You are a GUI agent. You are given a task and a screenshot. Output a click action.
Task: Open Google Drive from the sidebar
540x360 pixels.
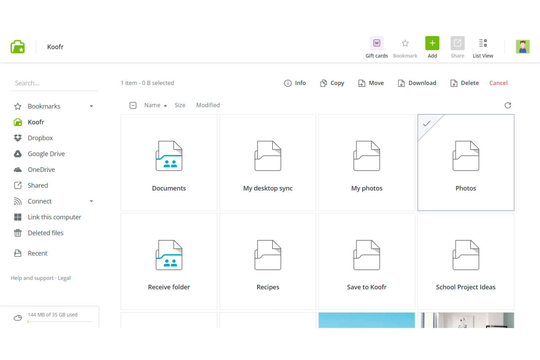(x=46, y=154)
